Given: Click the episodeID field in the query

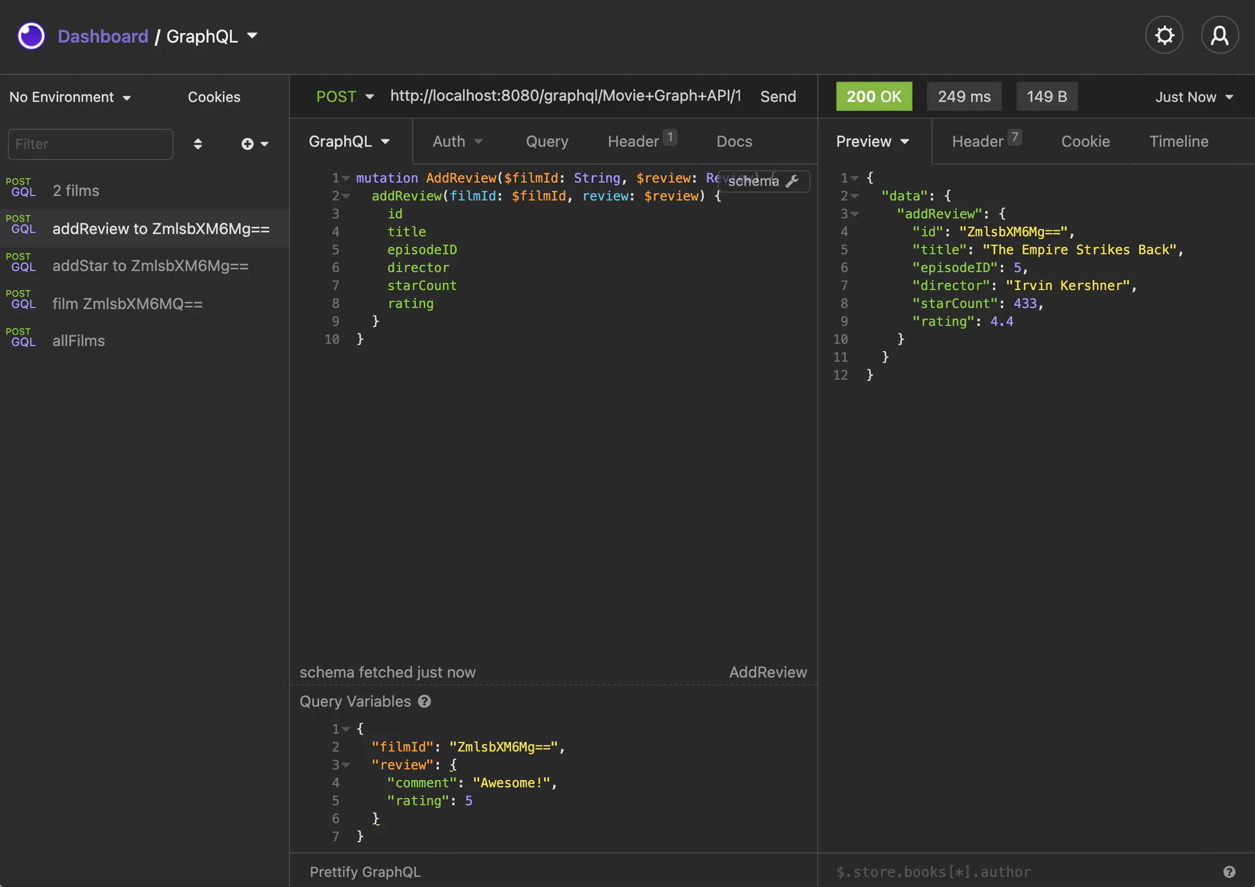Looking at the screenshot, I should click(422, 250).
